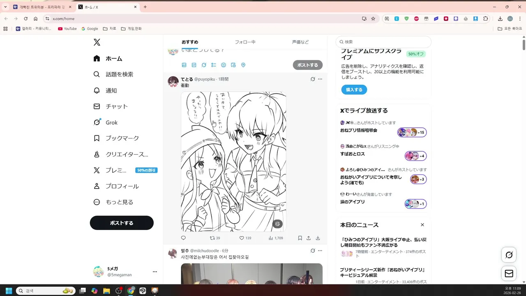Image resolution: width=526 pixels, height=296 pixels.
Task: Click Grok enhance icon in composer
Action: coord(204,65)
